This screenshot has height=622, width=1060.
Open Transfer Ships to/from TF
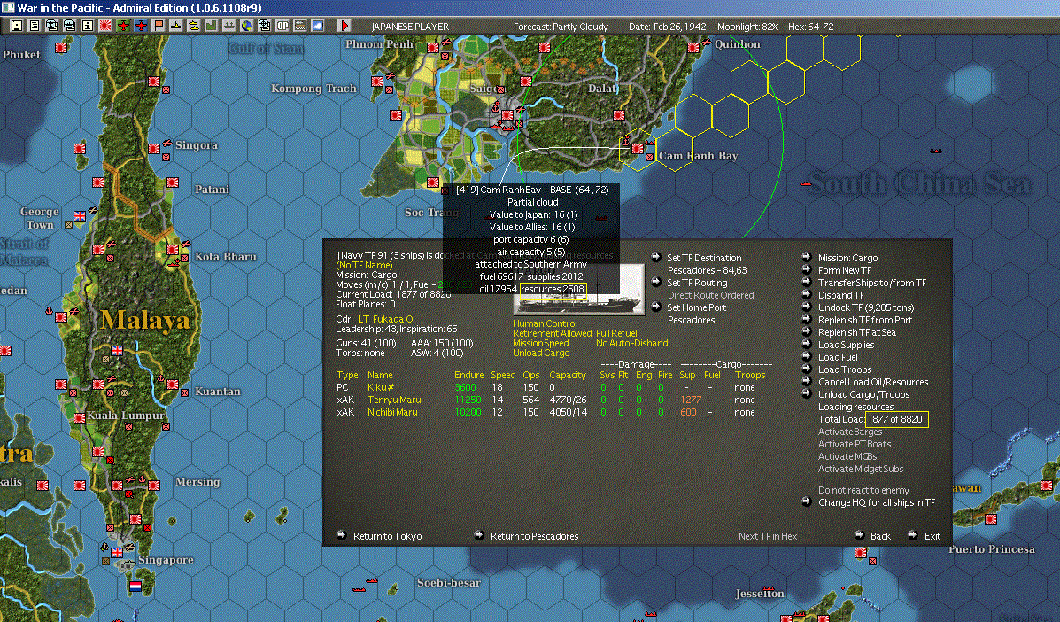(x=872, y=283)
